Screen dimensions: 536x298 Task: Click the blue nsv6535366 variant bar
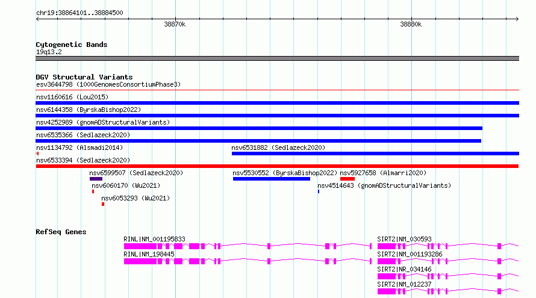pos(258,141)
